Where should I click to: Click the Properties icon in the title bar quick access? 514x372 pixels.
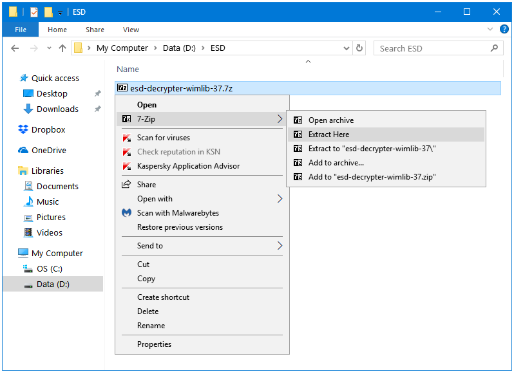(34, 12)
